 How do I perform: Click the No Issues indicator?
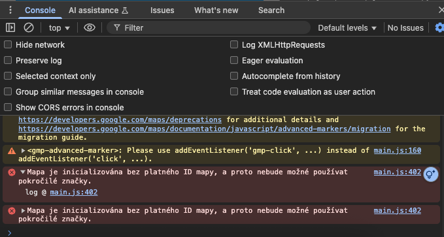pyautogui.click(x=405, y=27)
